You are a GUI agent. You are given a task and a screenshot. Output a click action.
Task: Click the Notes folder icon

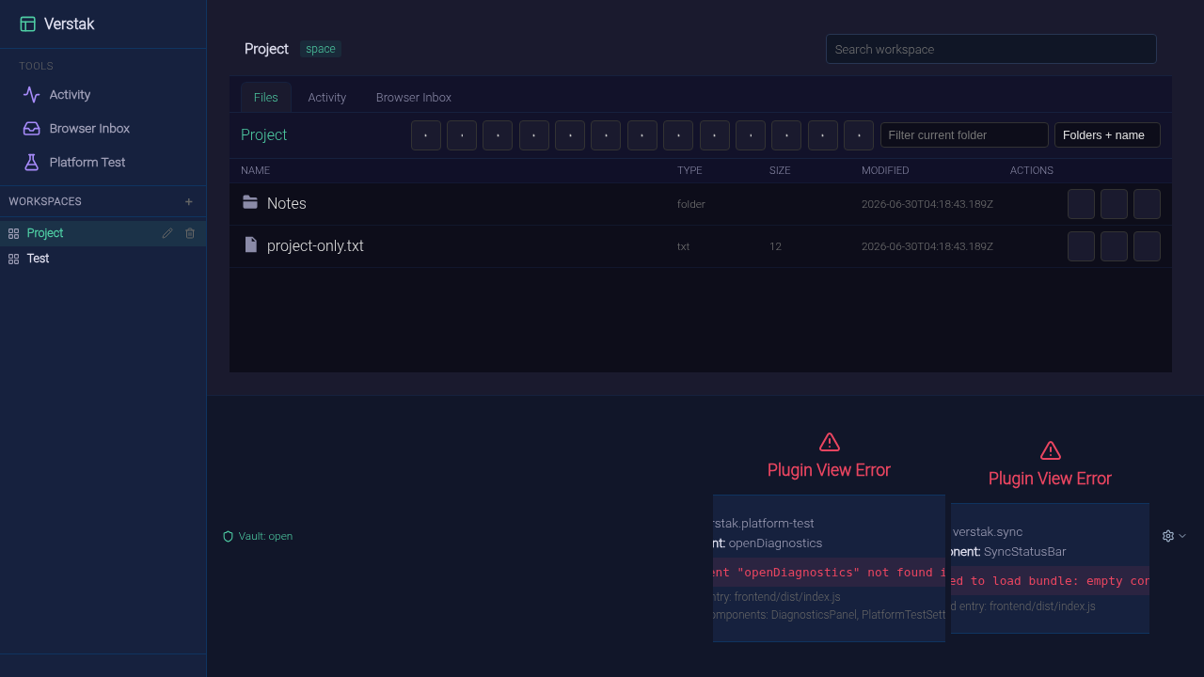click(x=250, y=202)
